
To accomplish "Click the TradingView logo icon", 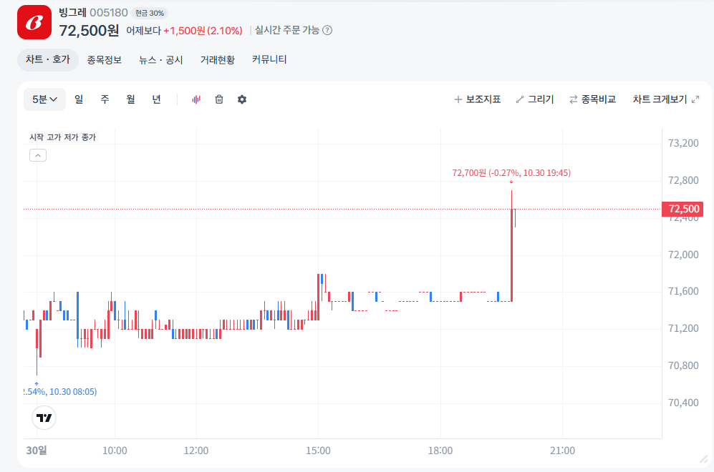I will coord(44,418).
